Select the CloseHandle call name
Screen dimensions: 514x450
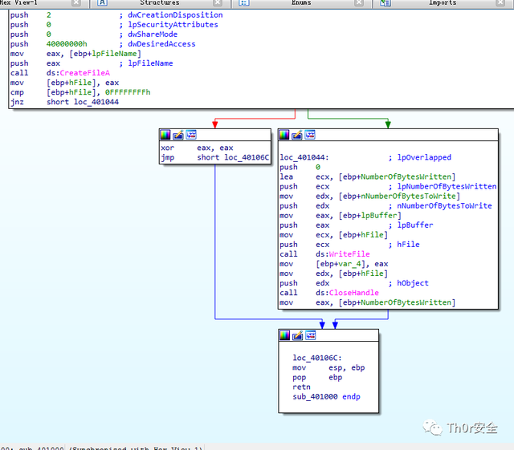pyautogui.click(x=354, y=293)
